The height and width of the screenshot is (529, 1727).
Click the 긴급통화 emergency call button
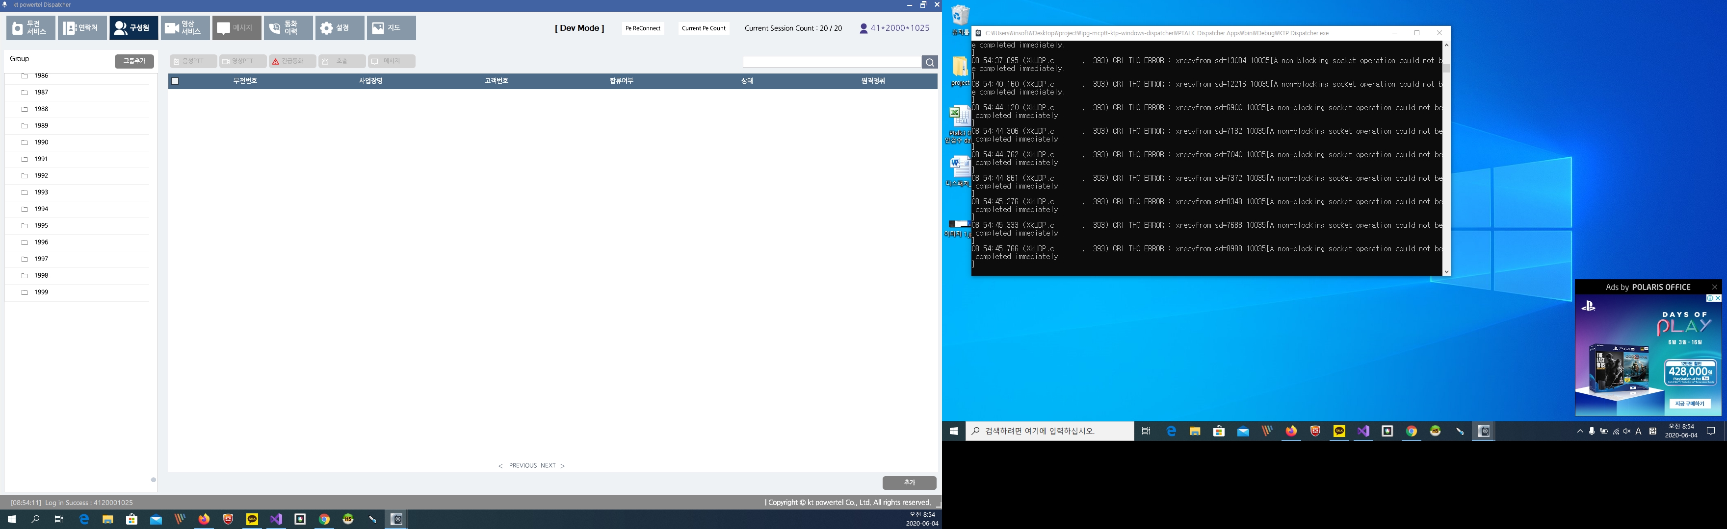292,62
